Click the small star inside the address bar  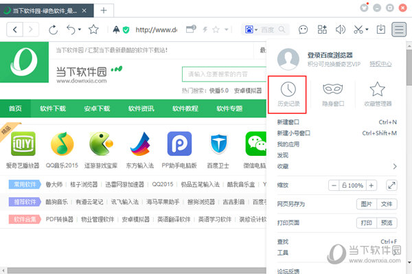tap(216, 30)
